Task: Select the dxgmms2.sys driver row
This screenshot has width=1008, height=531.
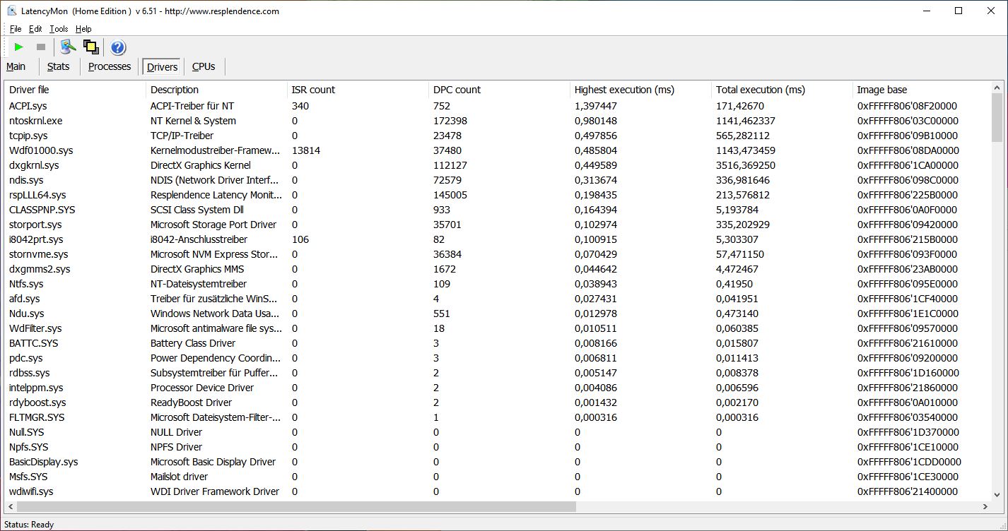Action: click(498, 269)
